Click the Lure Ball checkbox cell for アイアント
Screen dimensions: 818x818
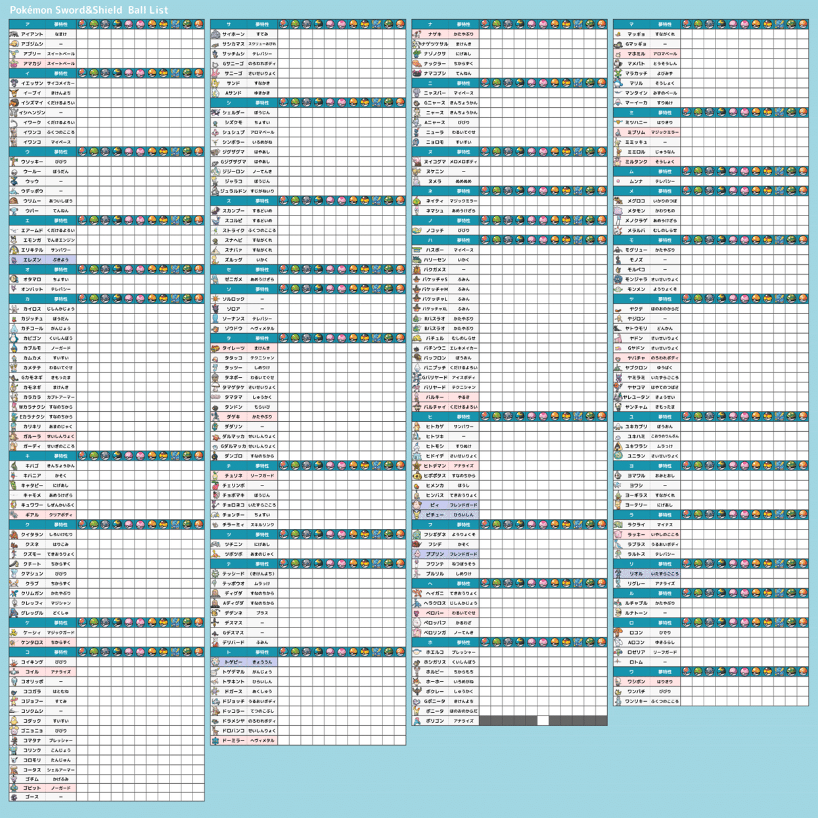tap(82, 34)
